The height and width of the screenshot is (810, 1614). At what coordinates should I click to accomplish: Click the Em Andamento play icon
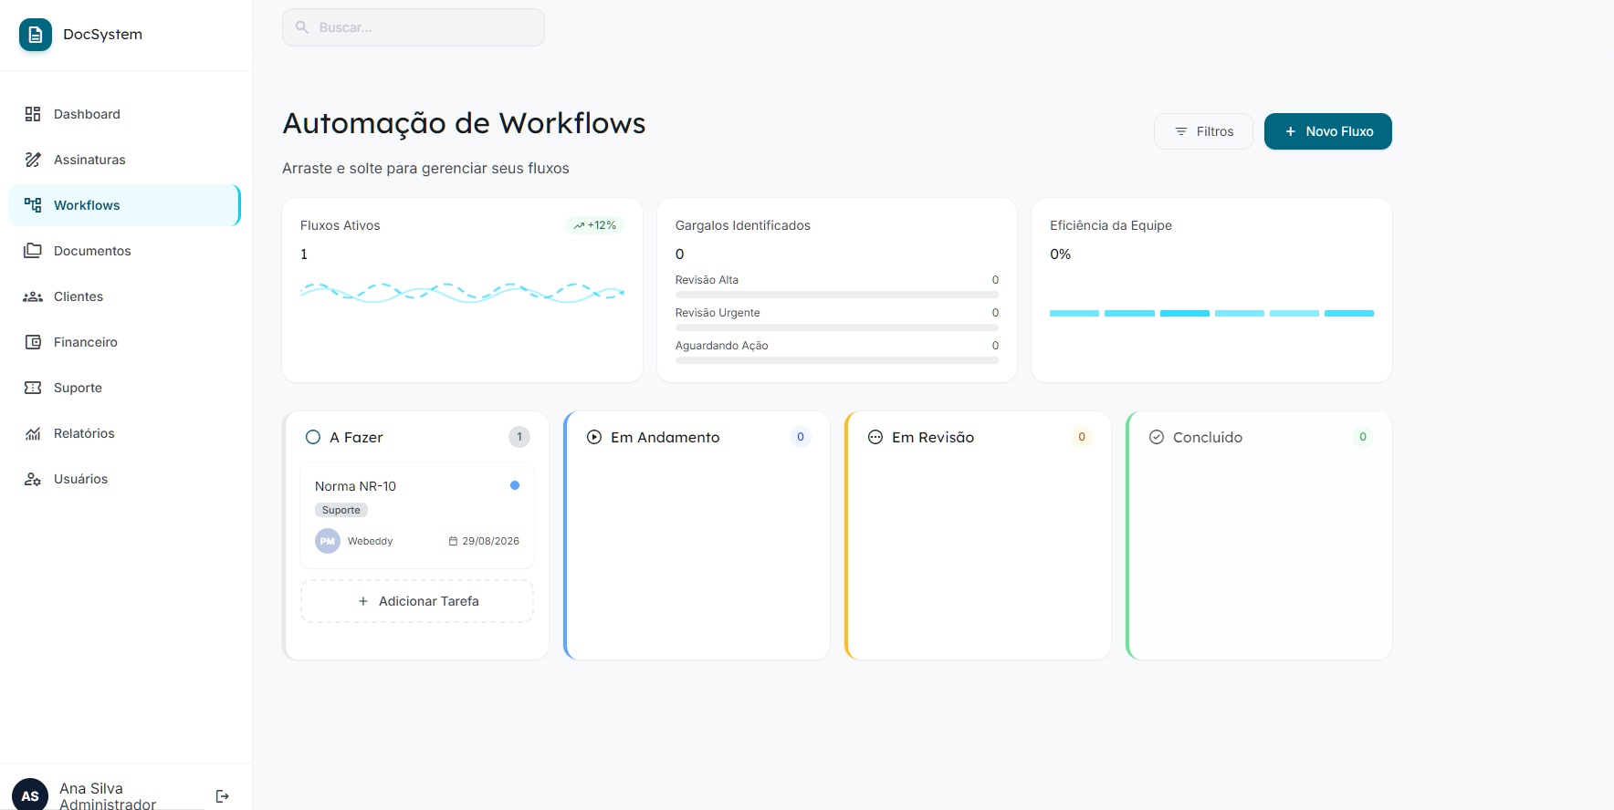[x=594, y=437]
